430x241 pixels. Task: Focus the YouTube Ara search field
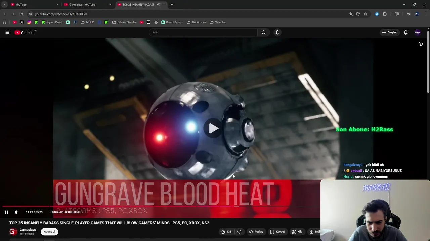pos(204,32)
